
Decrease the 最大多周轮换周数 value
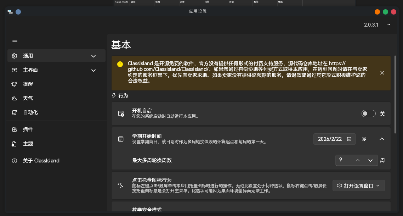tap(370, 160)
